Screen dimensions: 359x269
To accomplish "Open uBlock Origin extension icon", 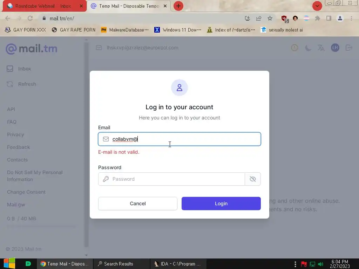I will click(284, 19).
